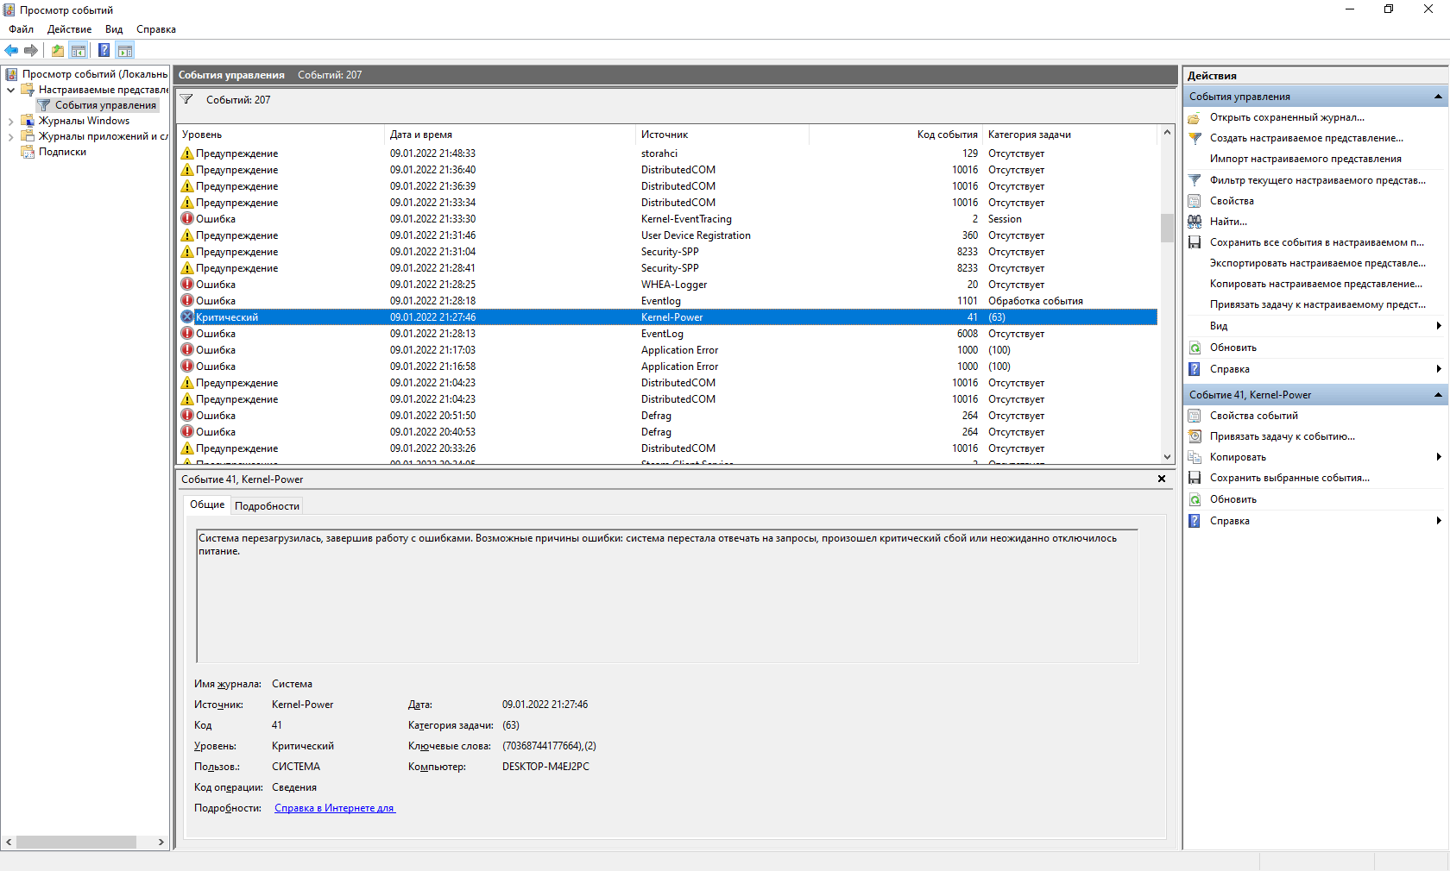The width and height of the screenshot is (1450, 871).
Task: Select the Подписки tree item
Action: click(x=62, y=152)
